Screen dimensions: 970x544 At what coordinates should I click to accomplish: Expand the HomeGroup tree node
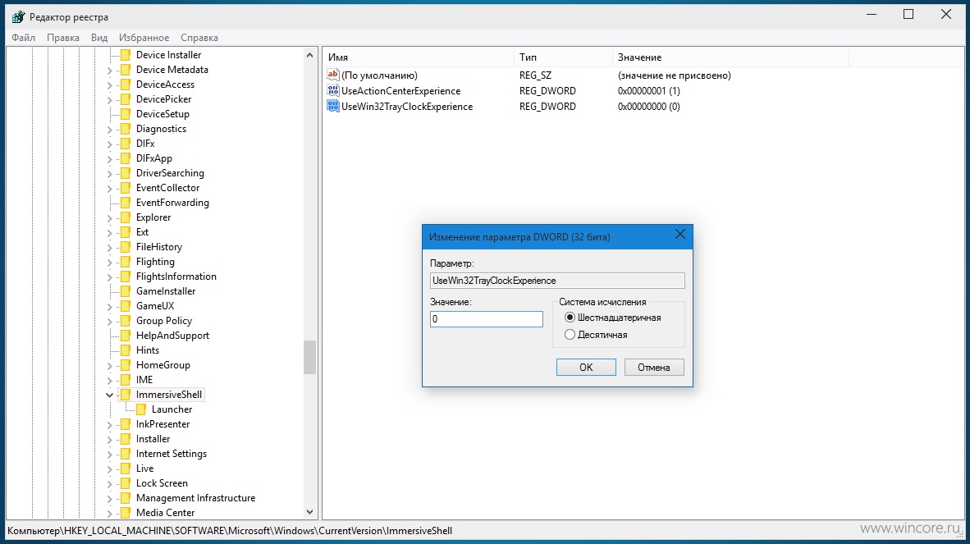tap(109, 365)
